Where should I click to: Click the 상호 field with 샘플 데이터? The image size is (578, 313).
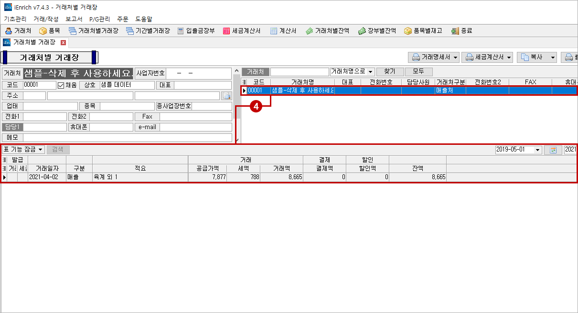tap(127, 85)
